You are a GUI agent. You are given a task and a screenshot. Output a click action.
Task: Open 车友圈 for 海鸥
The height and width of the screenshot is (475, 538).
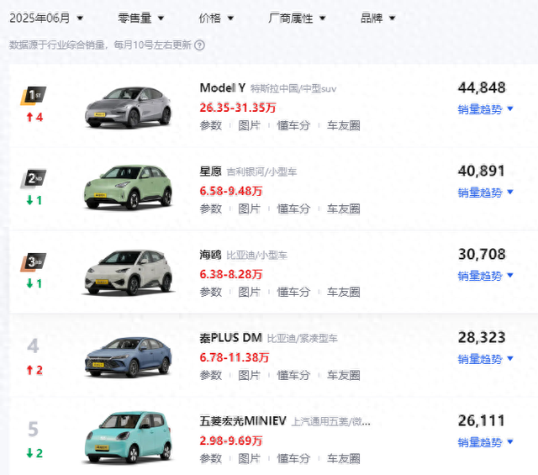(x=344, y=292)
